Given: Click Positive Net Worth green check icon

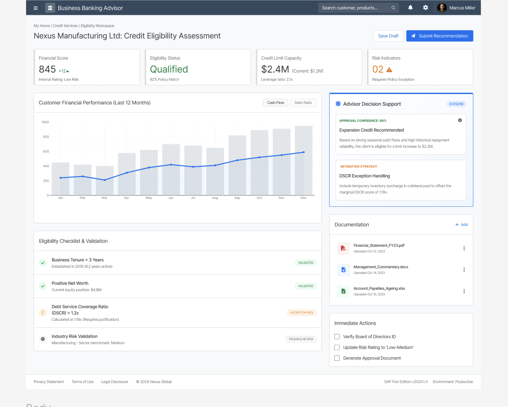Looking at the screenshot, I should point(43,286).
